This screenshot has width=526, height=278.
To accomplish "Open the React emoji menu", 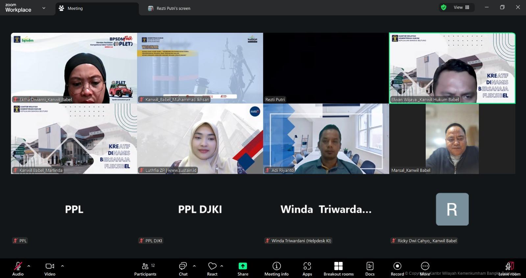I will tap(212, 269).
